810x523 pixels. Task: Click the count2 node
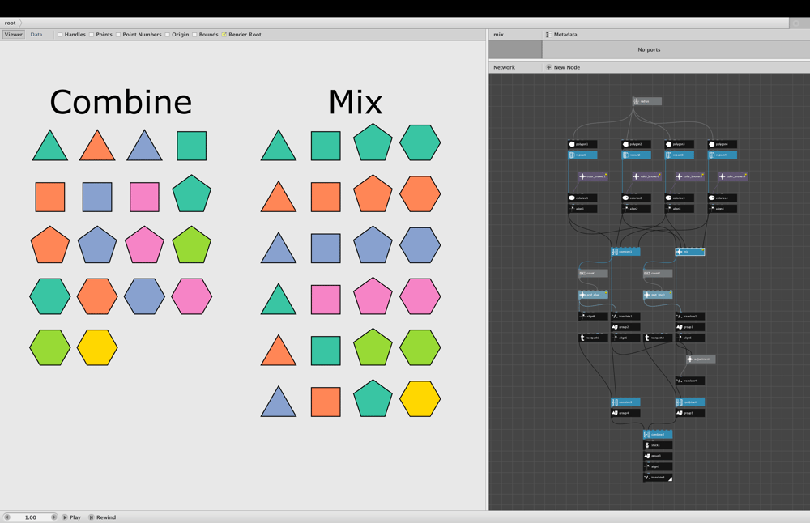(x=658, y=273)
